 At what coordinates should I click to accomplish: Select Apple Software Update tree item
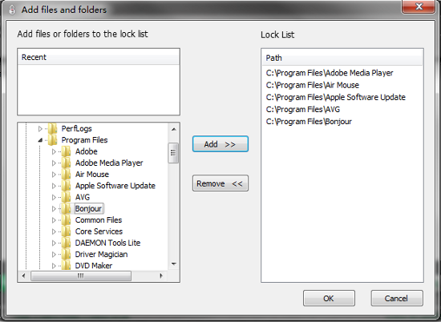point(115,186)
